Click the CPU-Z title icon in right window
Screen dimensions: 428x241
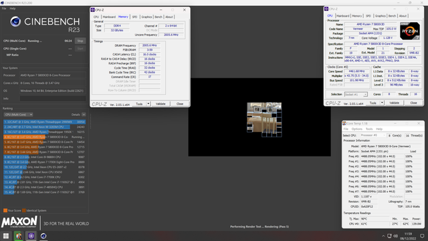(x=326, y=9)
